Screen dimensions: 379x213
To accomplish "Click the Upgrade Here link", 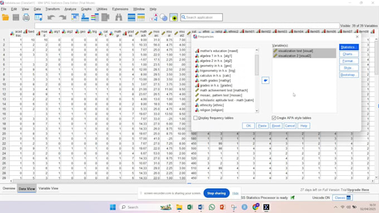I will [358, 190].
